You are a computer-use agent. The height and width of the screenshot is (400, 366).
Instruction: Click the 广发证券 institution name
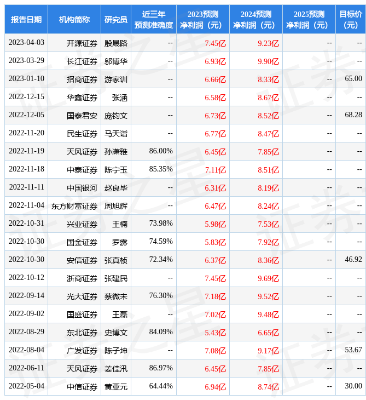82,350
